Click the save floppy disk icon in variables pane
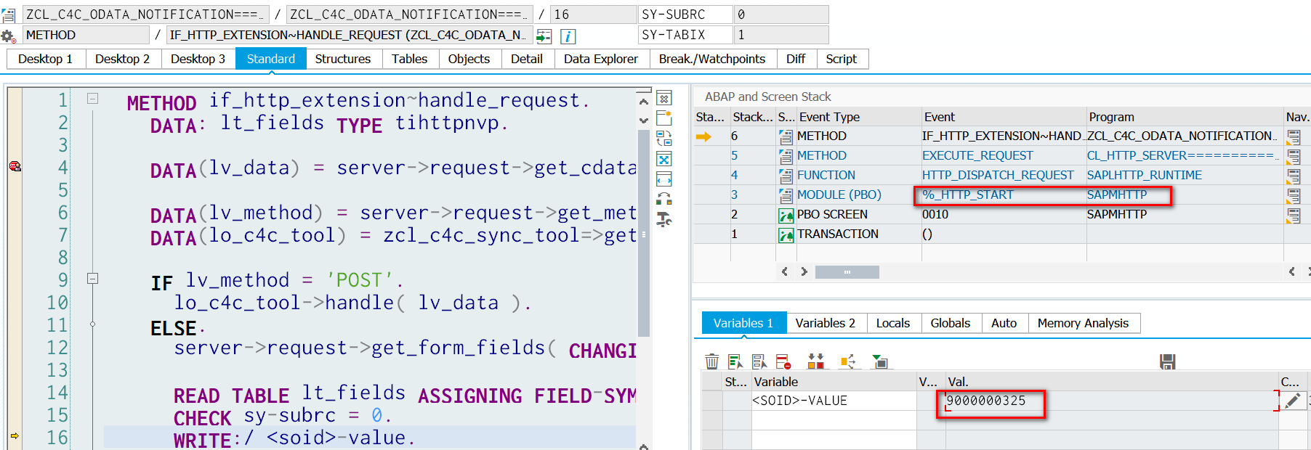This screenshot has height=450, width=1311. pos(1168,361)
